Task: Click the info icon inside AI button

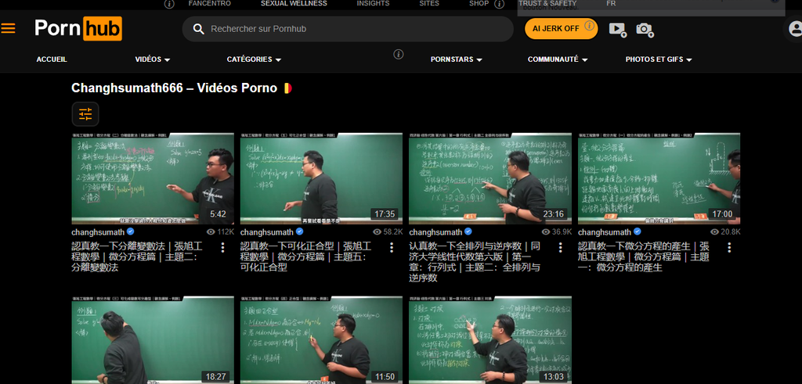Action: [590, 25]
